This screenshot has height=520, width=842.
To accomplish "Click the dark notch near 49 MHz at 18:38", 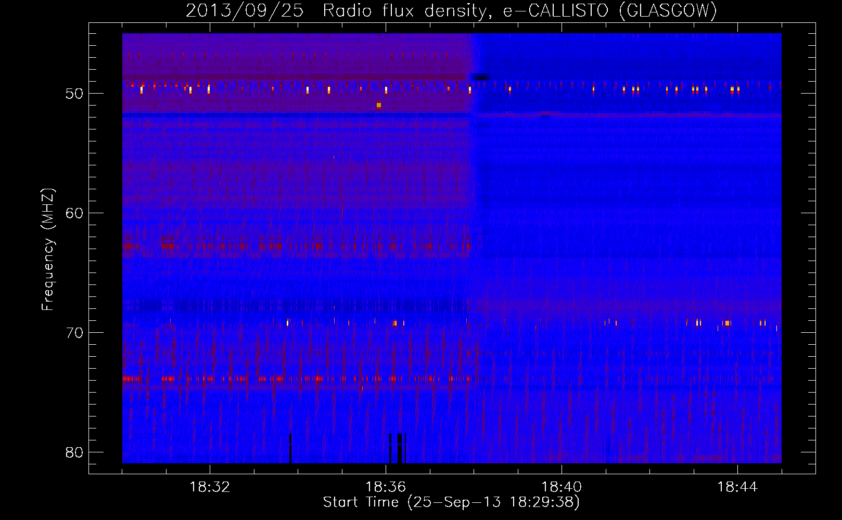I will [x=480, y=77].
